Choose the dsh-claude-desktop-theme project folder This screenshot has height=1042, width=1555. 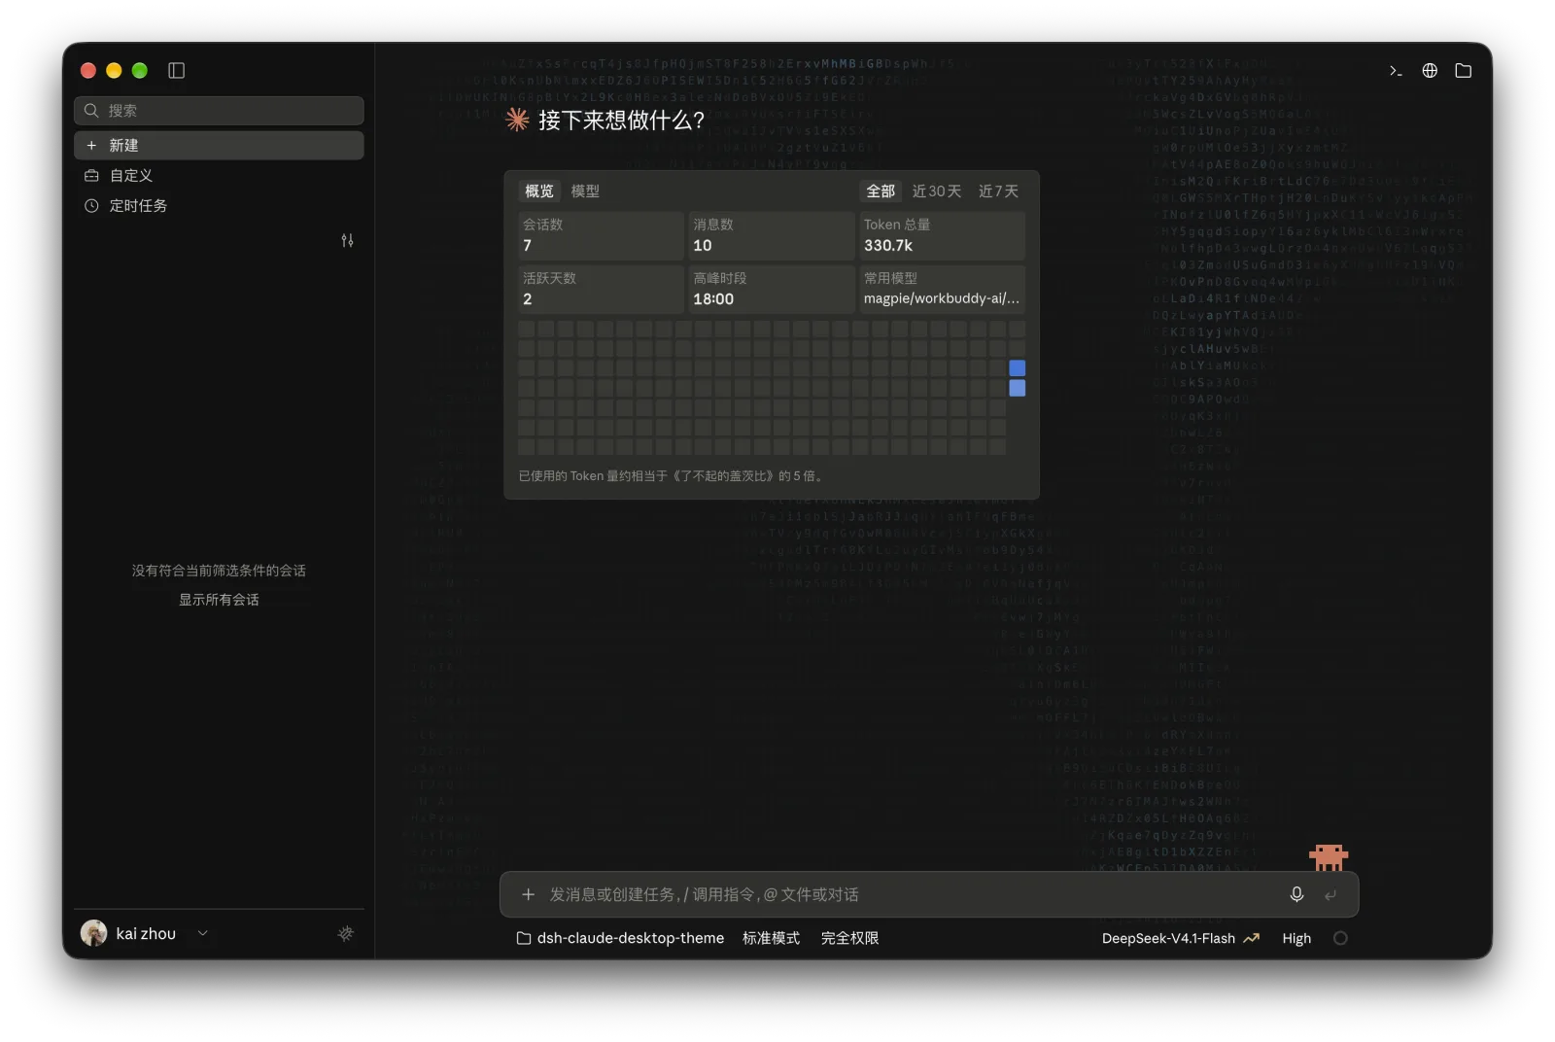click(x=620, y=938)
